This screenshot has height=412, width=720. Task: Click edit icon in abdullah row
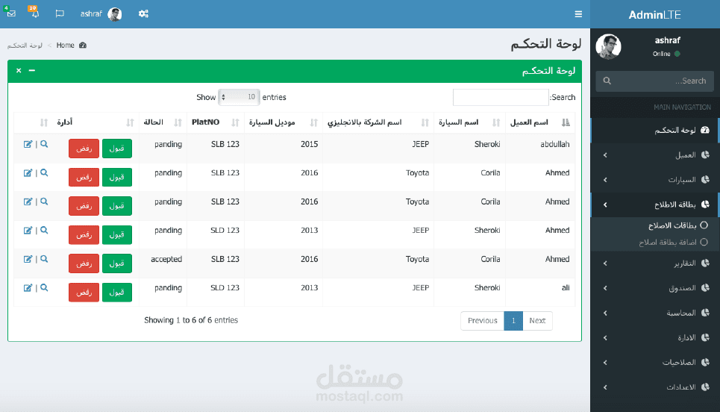coord(28,144)
